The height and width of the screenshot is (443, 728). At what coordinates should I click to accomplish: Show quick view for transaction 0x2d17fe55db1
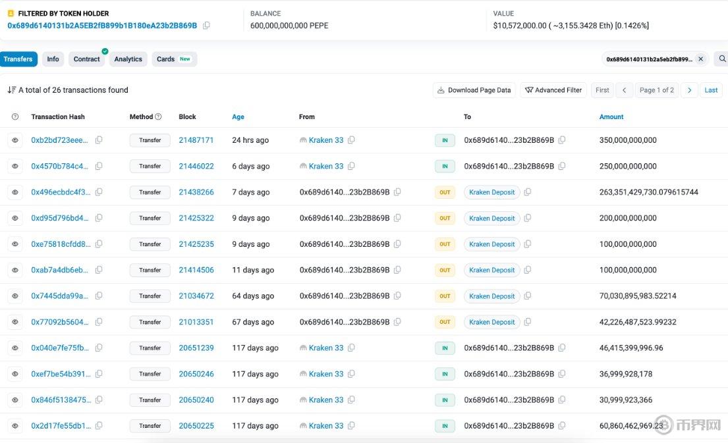point(14,426)
